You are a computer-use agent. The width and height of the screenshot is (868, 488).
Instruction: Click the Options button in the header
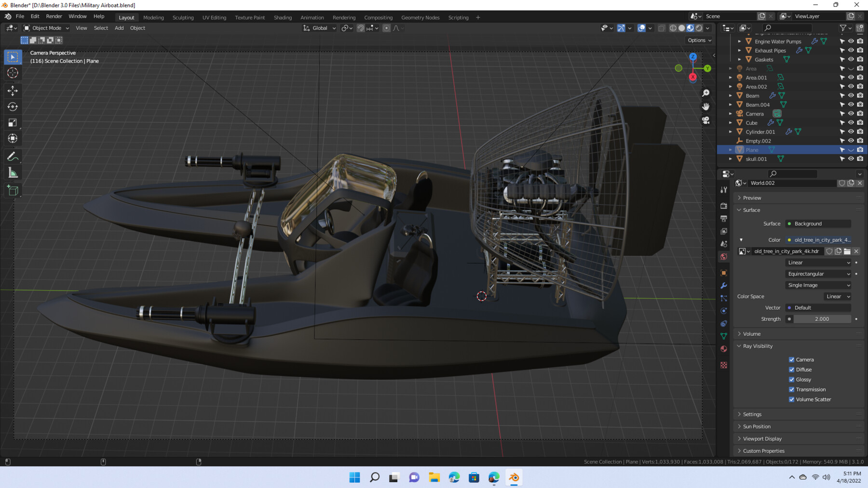click(x=699, y=40)
